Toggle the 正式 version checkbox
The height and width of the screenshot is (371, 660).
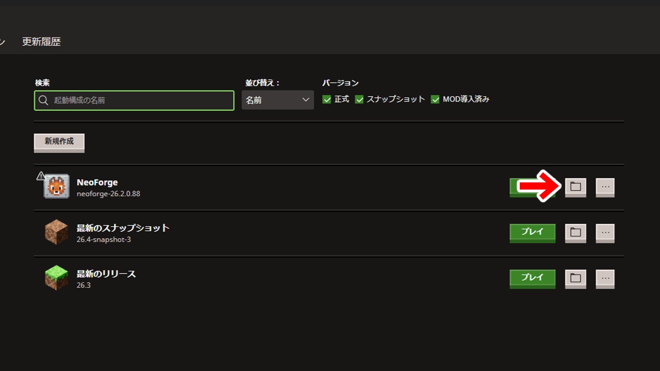(x=327, y=99)
